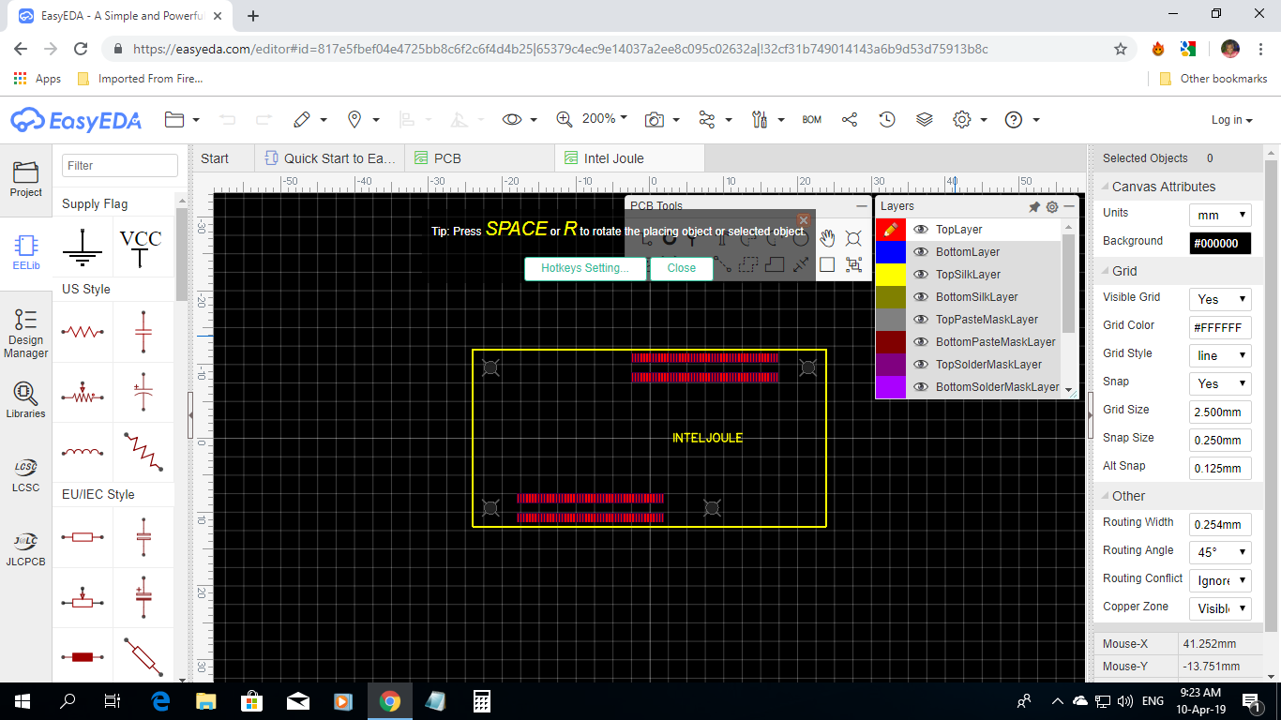The image size is (1281, 720).
Task: Select the US style resistor symbol
Action: 83,332
